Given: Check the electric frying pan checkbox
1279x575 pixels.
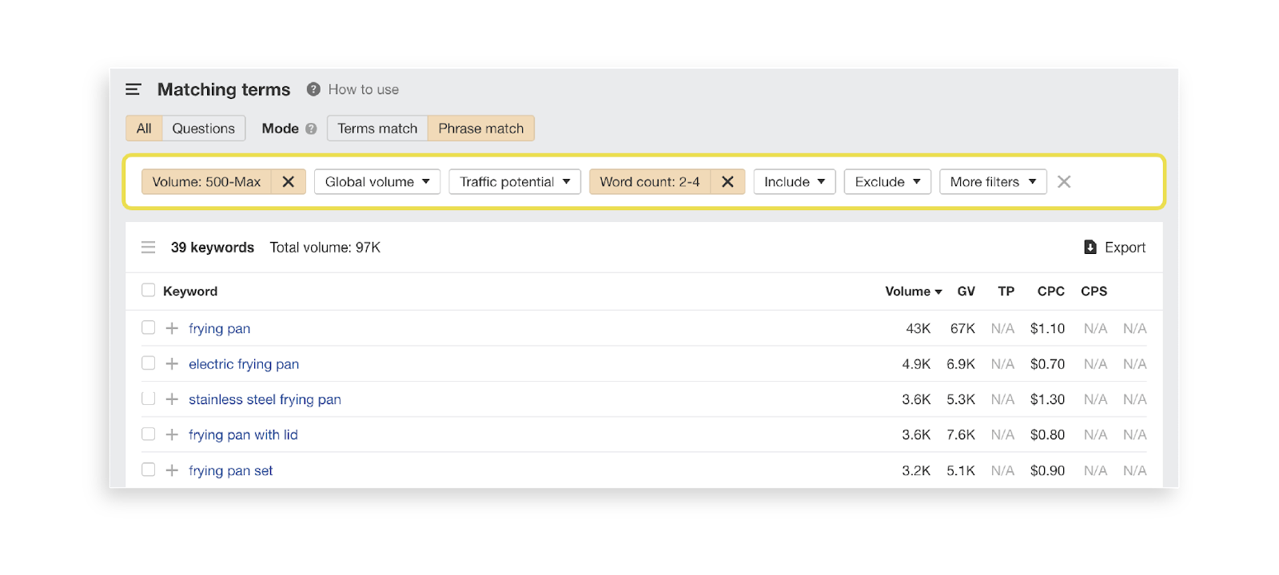Looking at the screenshot, I should (x=148, y=363).
